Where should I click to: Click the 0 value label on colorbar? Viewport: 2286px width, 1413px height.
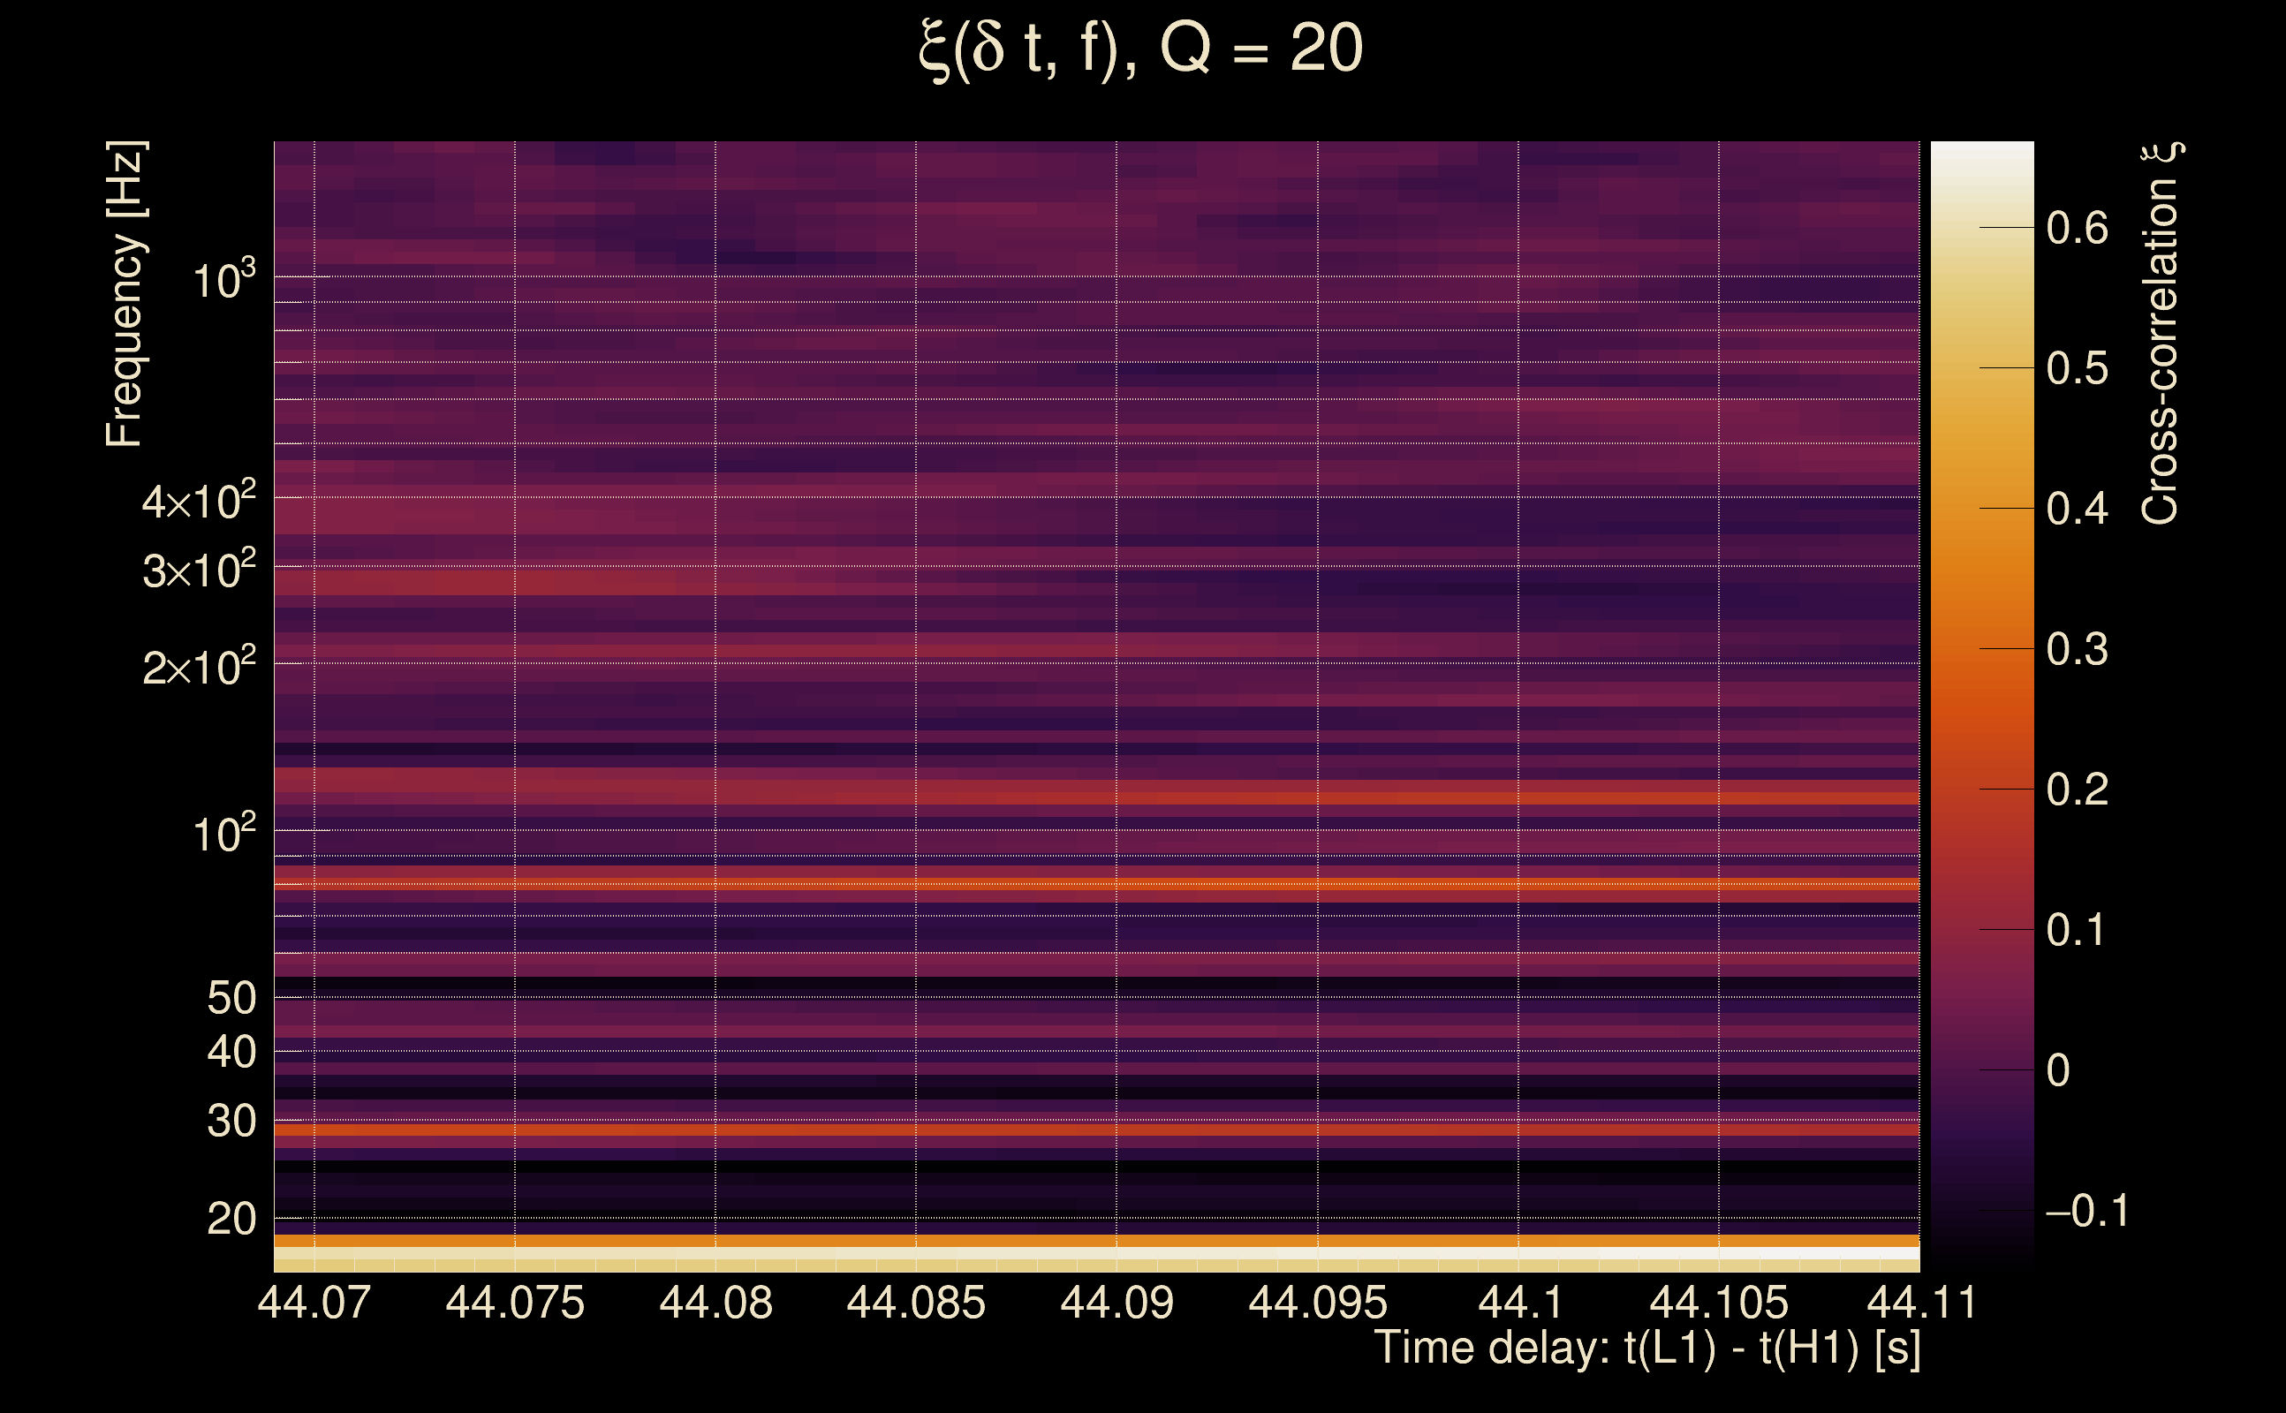2058,1070
